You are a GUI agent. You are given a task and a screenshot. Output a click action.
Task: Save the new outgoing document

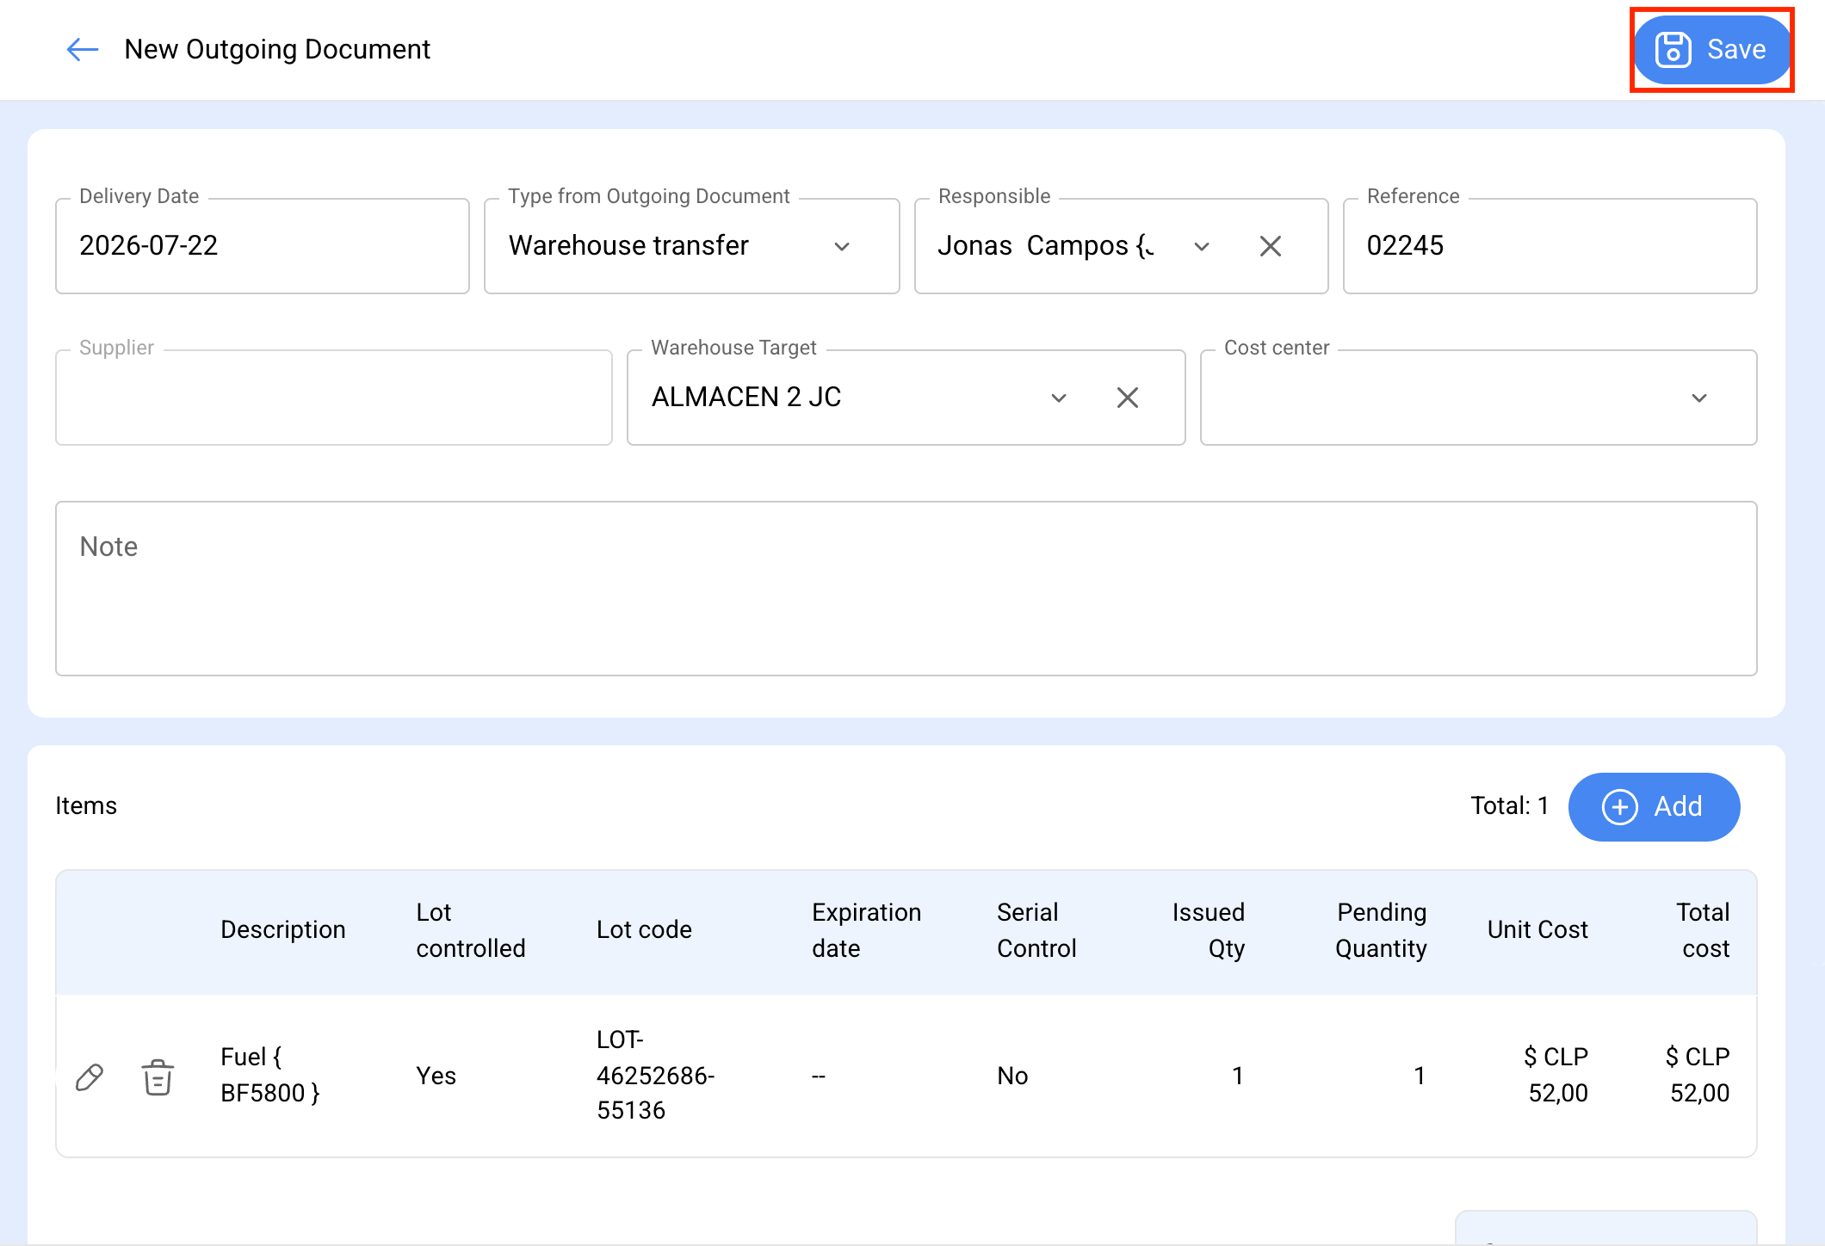pyautogui.click(x=1711, y=50)
